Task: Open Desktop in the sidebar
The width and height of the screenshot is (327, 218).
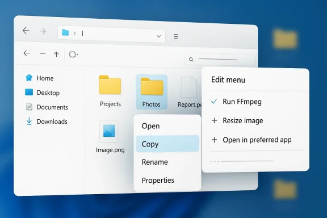Action: pyautogui.click(x=43, y=93)
